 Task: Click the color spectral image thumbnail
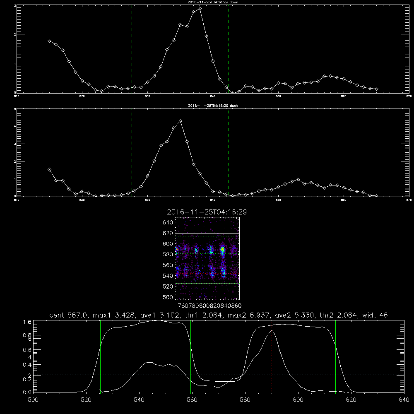point(207,258)
